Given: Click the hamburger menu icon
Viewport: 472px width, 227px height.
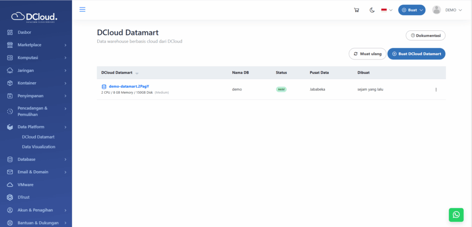Looking at the screenshot, I should [x=83, y=10].
